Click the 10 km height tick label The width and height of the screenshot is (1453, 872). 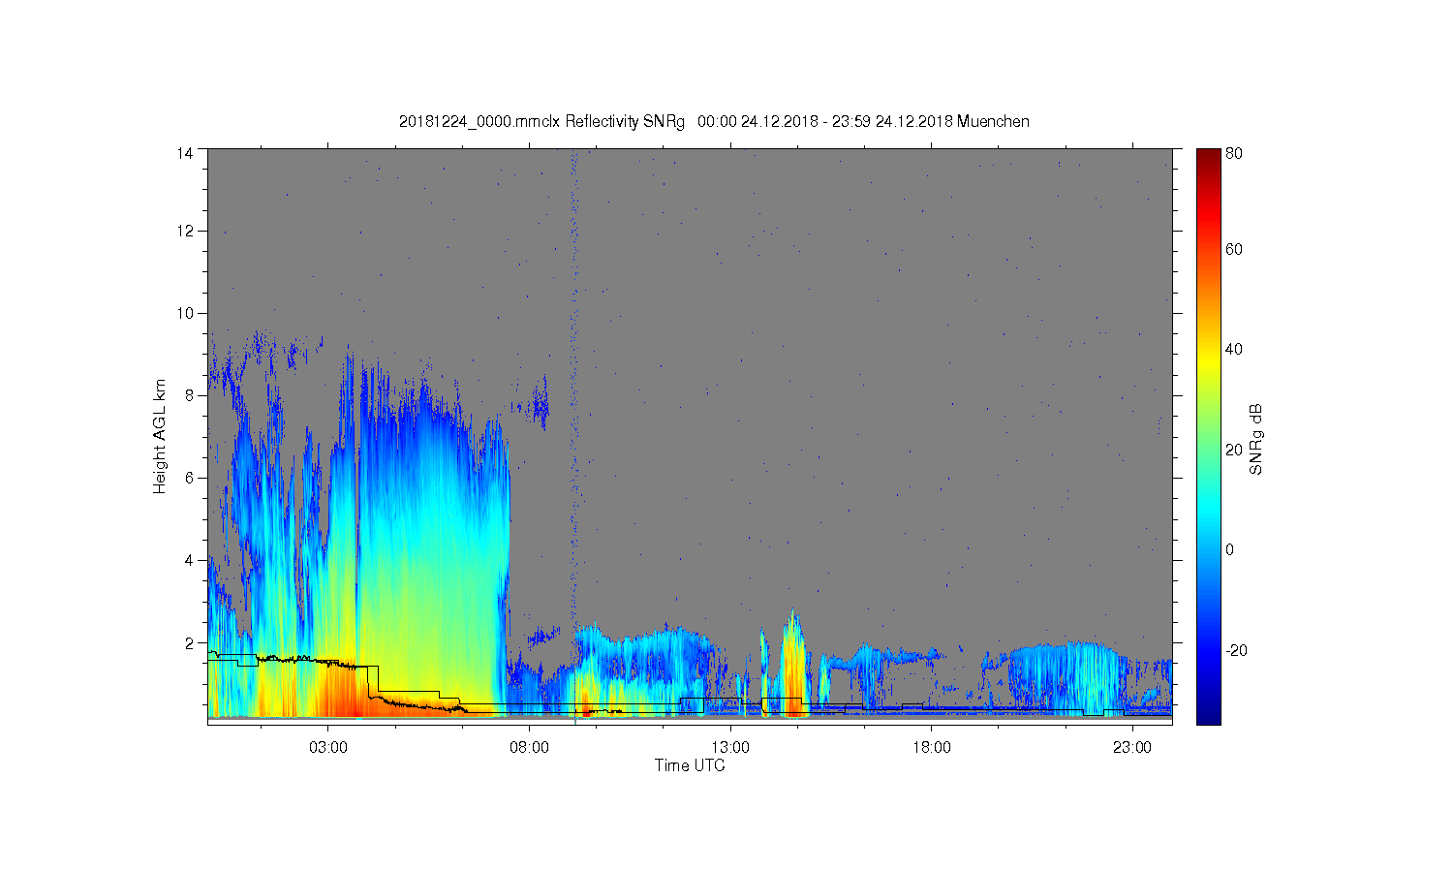[185, 313]
